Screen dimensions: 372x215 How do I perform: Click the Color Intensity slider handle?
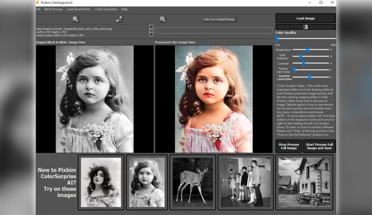coord(301,56)
